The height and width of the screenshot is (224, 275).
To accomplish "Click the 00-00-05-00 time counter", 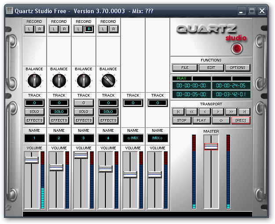I will (191, 94).
